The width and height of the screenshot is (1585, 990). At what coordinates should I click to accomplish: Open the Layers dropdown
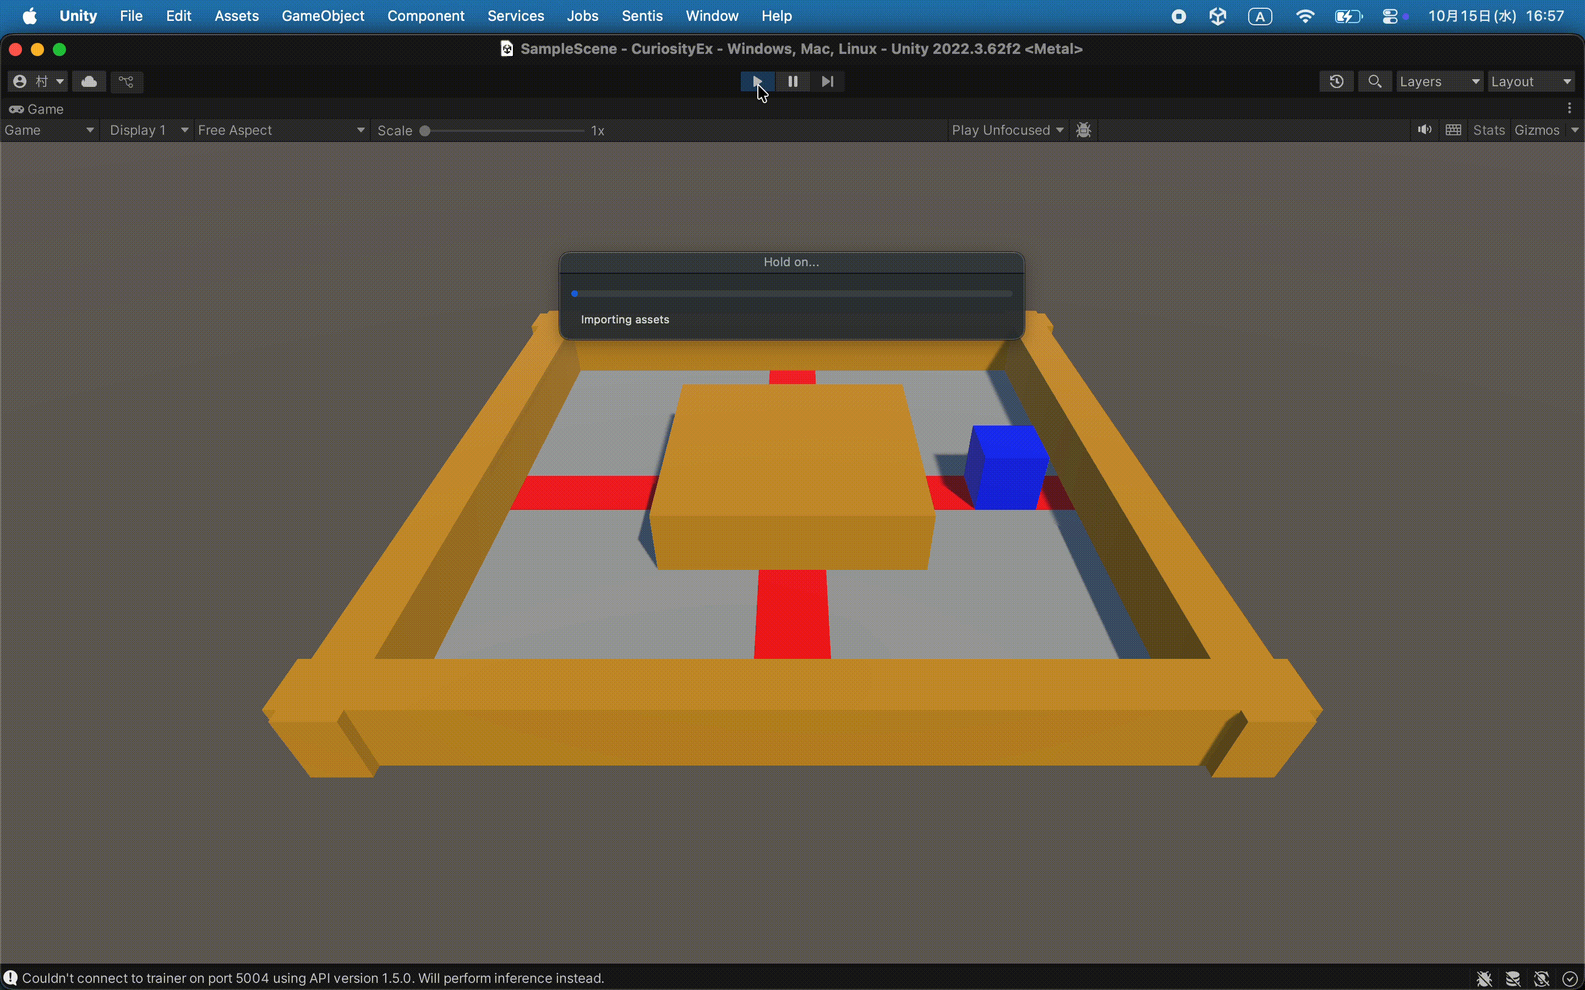click(1439, 82)
